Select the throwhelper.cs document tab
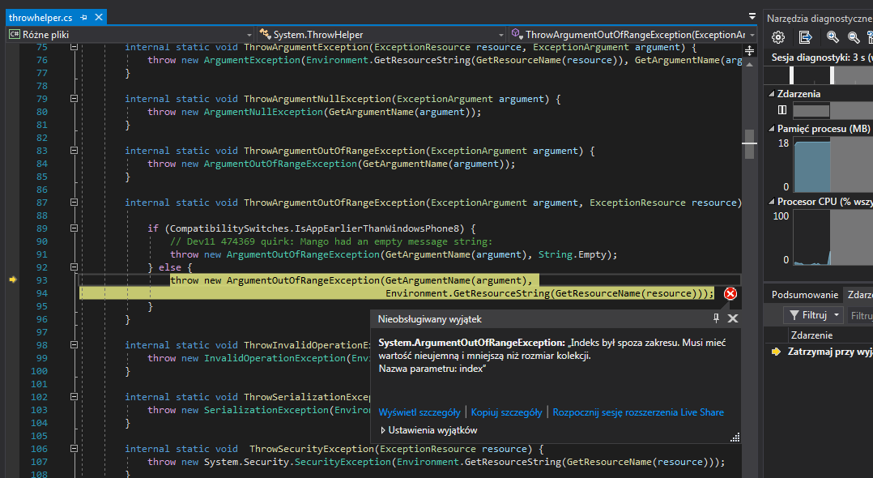873x478 pixels. coord(40,18)
